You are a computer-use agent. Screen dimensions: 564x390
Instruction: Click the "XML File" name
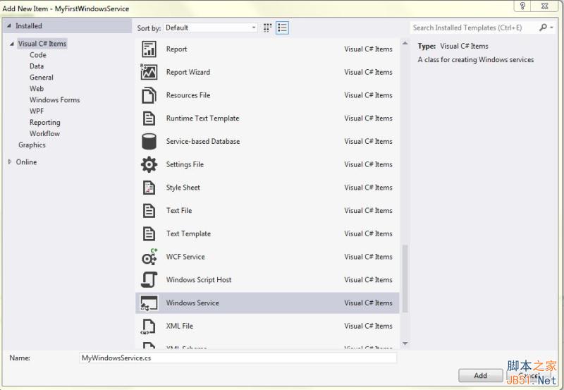click(180, 326)
